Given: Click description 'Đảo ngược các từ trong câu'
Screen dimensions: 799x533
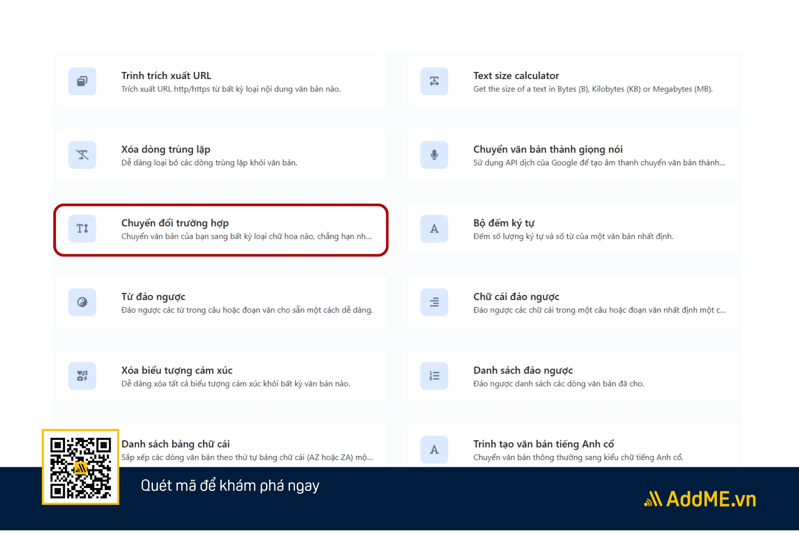Looking at the screenshot, I should (x=247, y=310).
